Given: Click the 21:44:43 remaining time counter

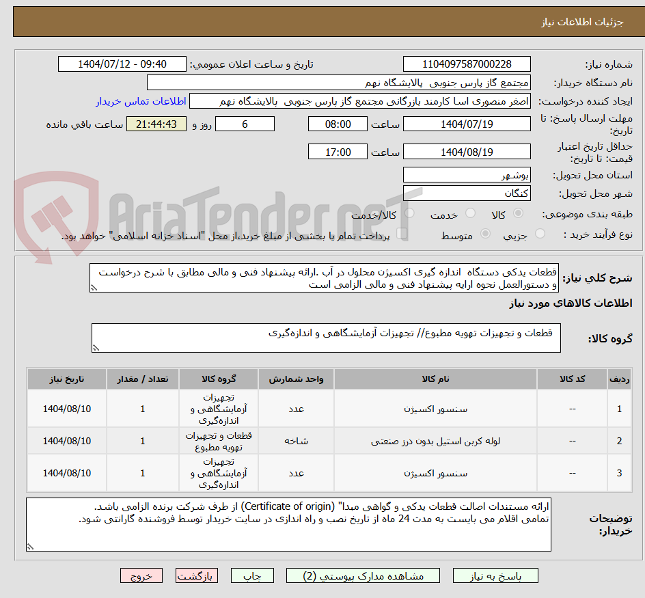Looking at the screenshot, I should 156,124.
